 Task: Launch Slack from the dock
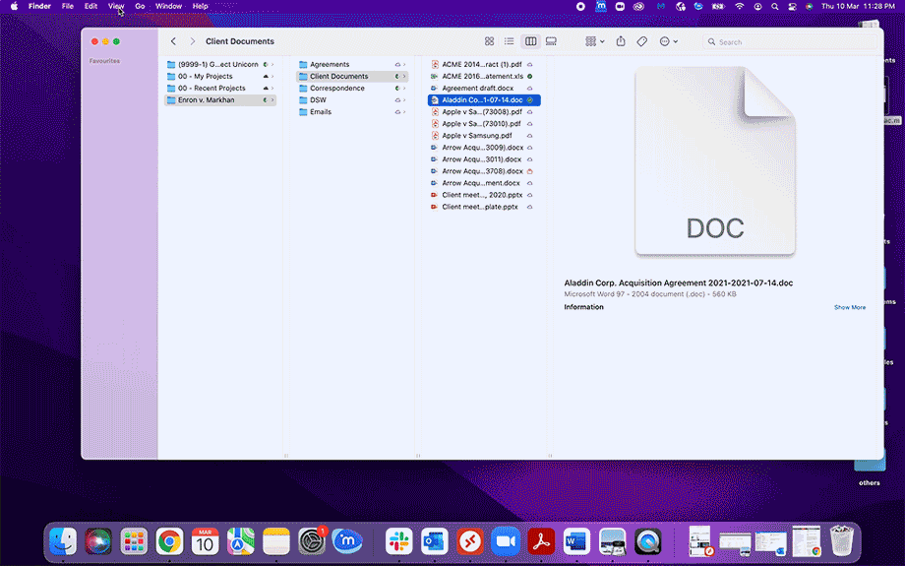pos(399,540)
